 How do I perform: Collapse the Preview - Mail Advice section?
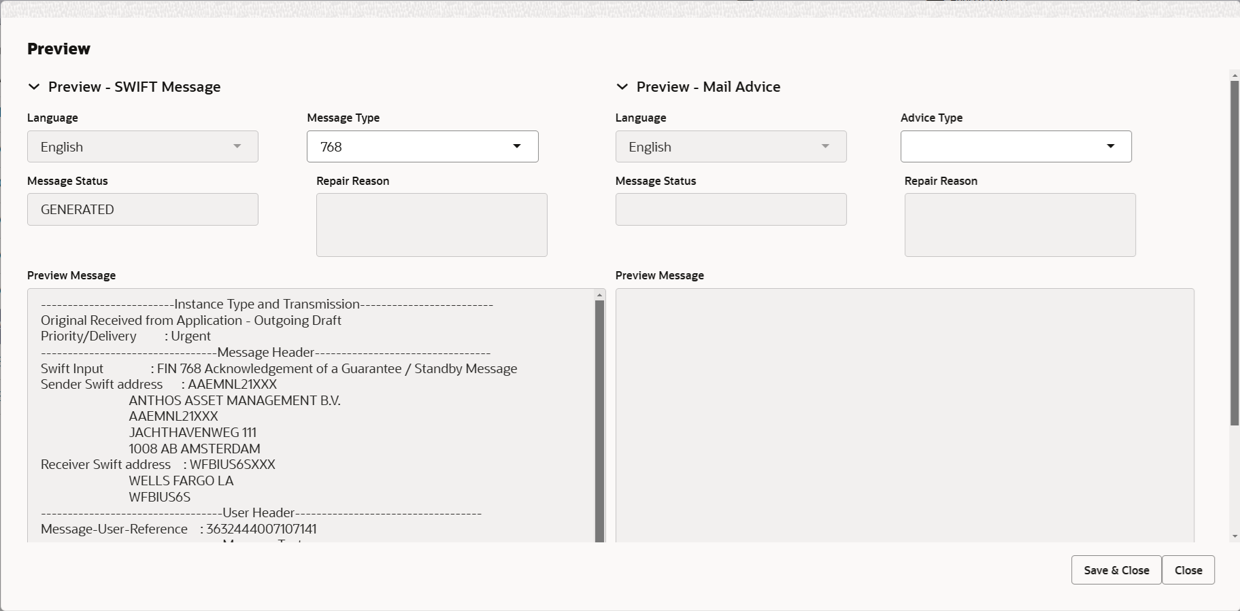pyautogui.click(x=622, y=87)
